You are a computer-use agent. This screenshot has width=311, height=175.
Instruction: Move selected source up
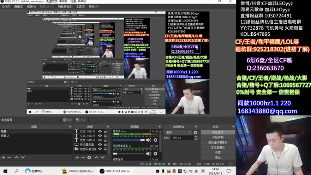tap(96, 157)
